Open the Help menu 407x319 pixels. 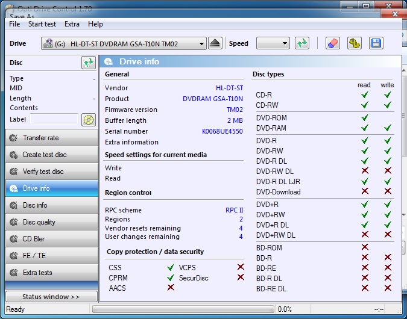click(95, 24)
